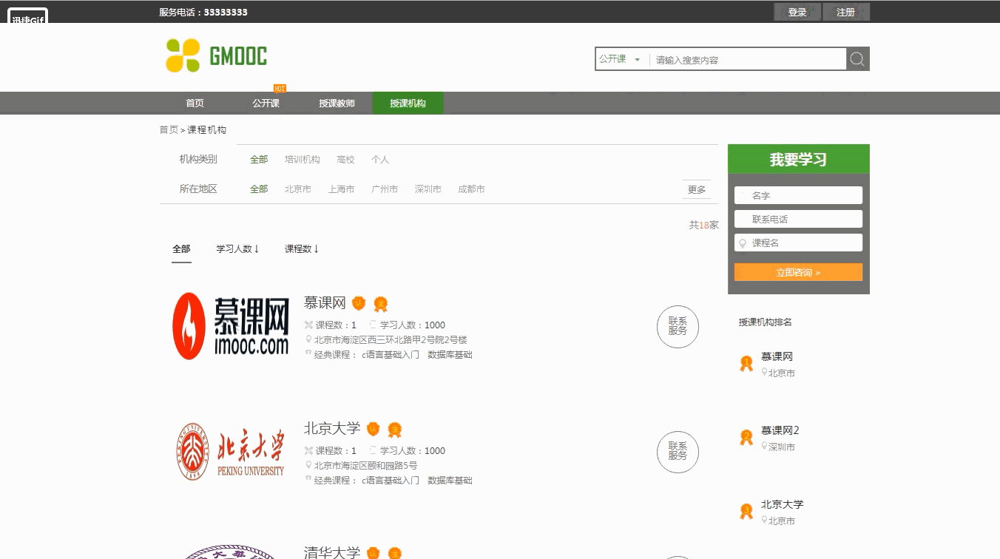This screenshot has width=1000, height=559.
Task: Click 慕课网 address 北京市海淀区西三环北路甲2号院2号楼
Action: click(x=391, y=340)
